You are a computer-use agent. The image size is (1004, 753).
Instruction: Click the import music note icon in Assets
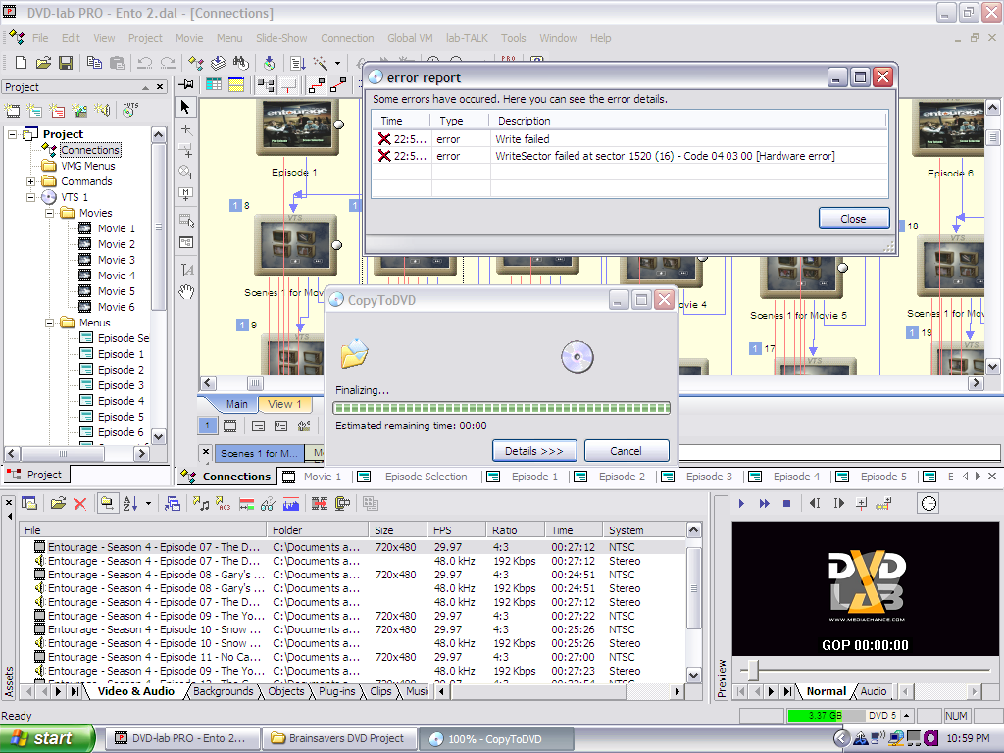200,504
